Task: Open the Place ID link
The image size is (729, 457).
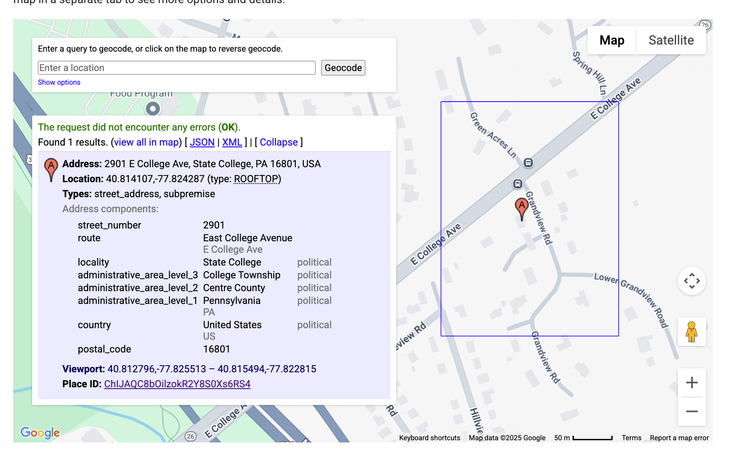Action: [177, 384]
